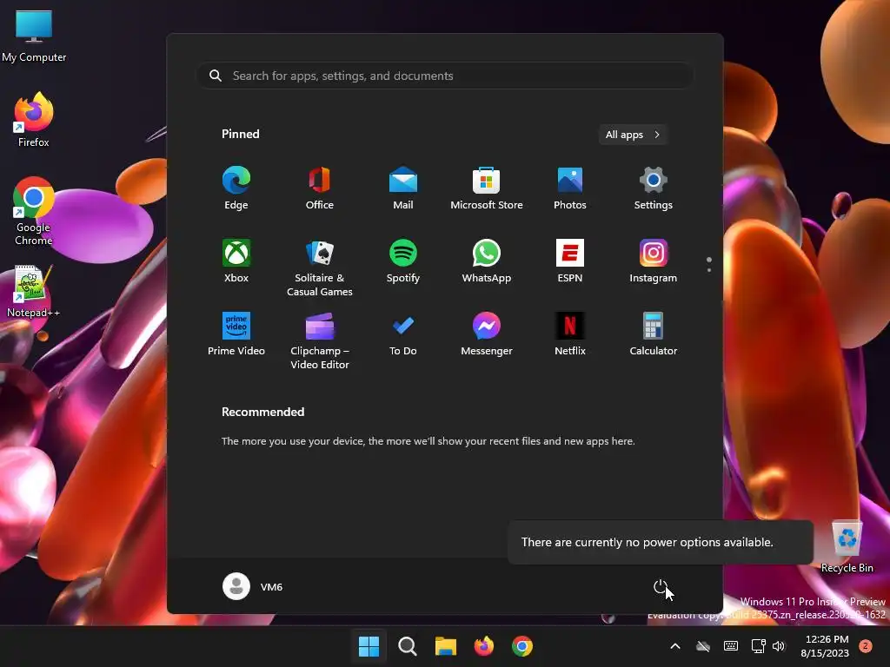
Task: Launch the Calculator app
Action: [x=654, y=334]
